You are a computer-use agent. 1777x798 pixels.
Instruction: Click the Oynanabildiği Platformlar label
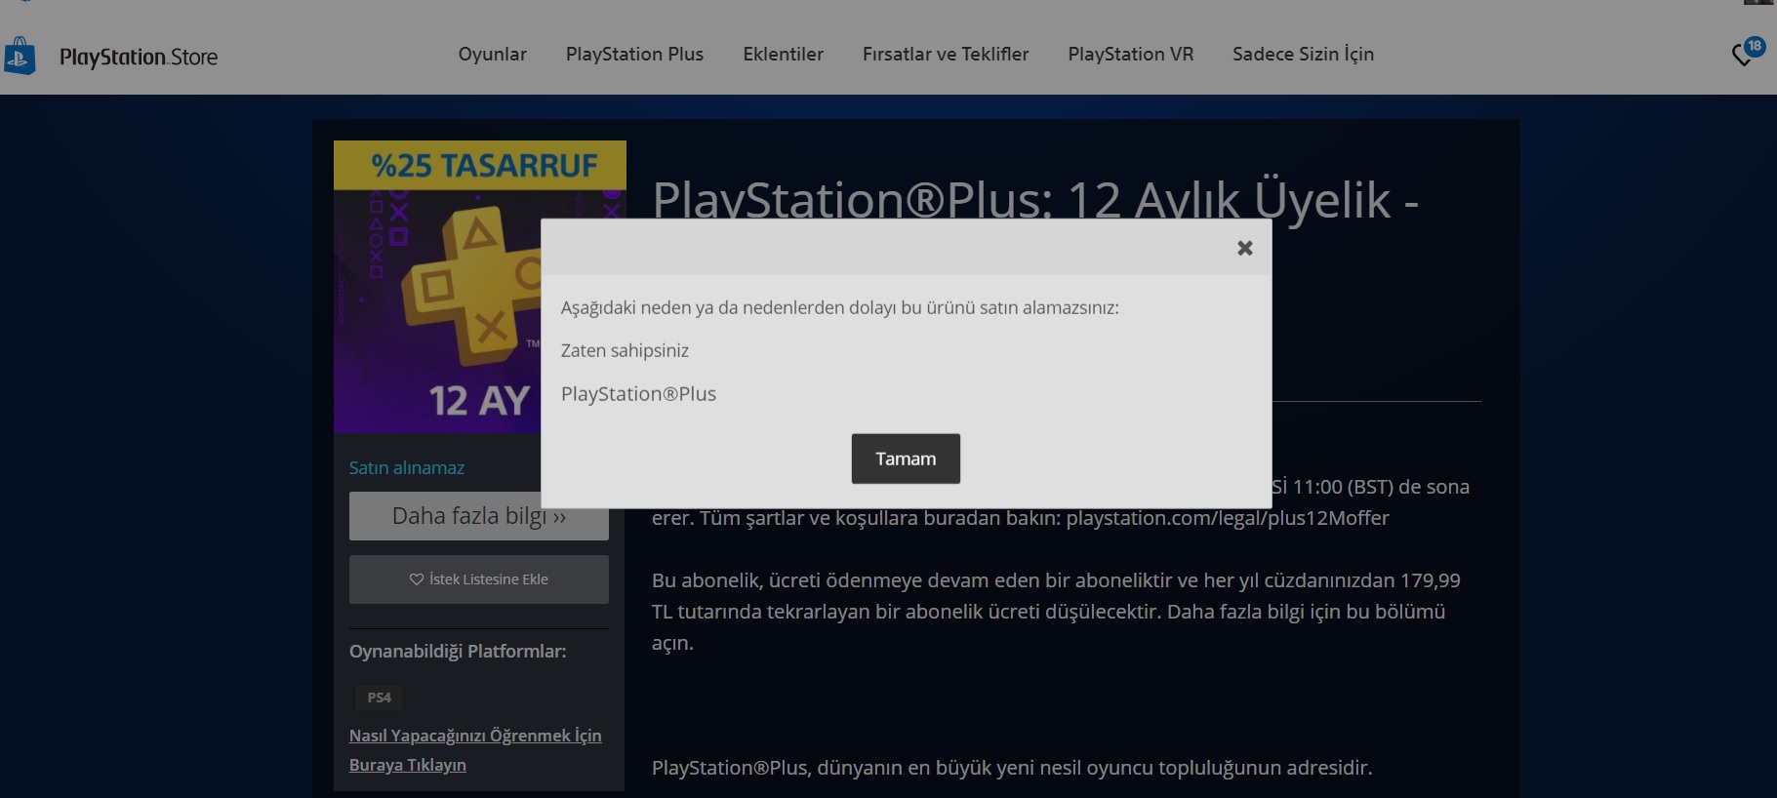[x=458, y=652]
